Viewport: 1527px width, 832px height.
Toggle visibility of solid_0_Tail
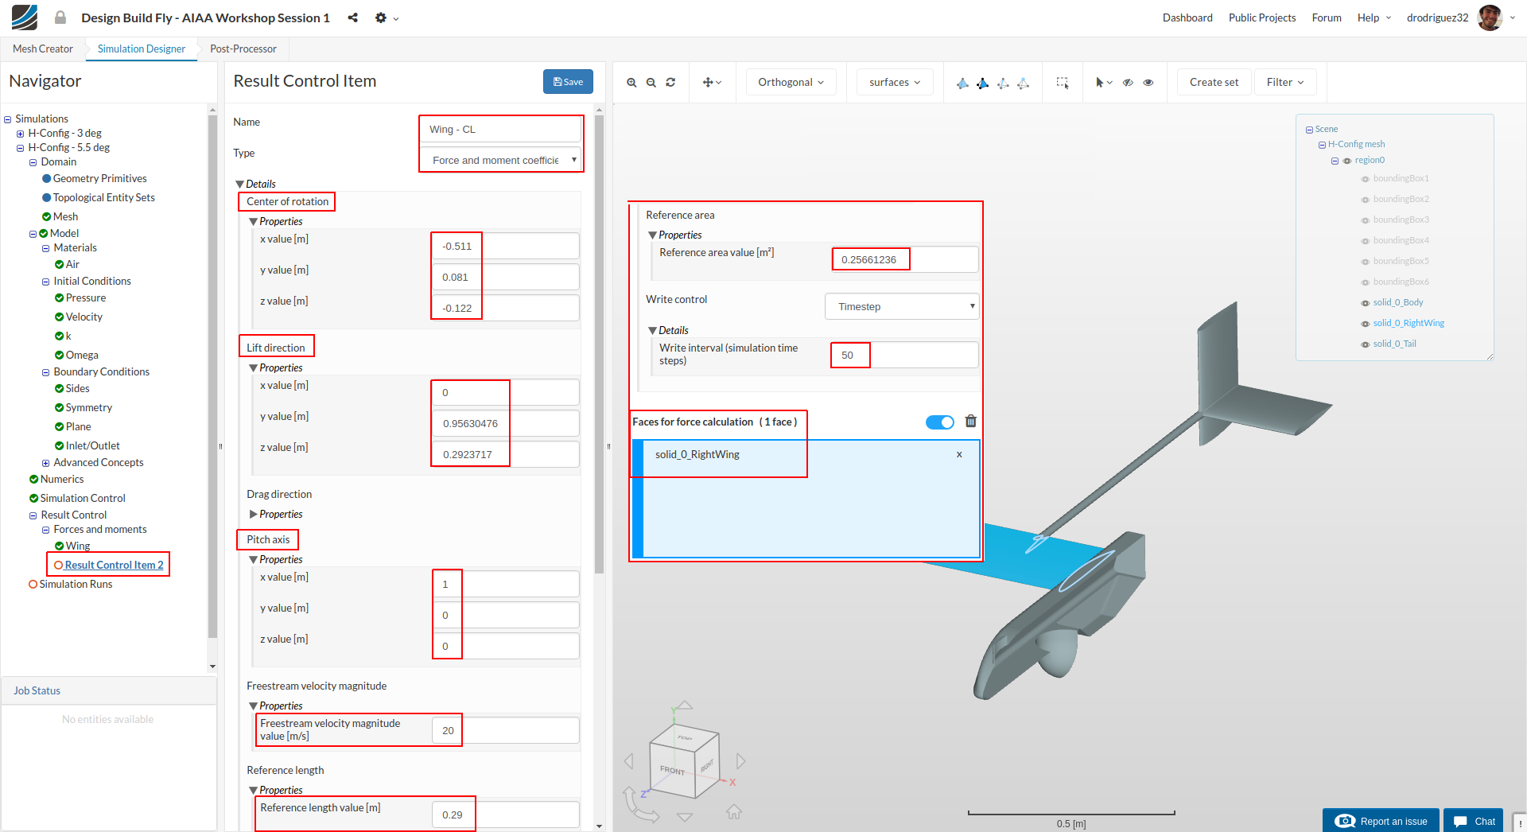(1366, 344)
